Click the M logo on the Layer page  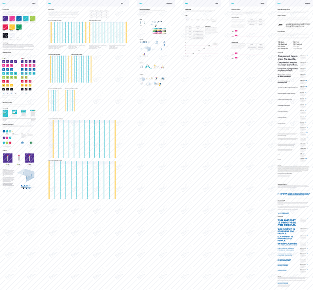pos(187,4)
